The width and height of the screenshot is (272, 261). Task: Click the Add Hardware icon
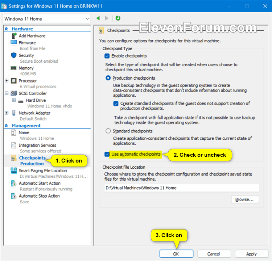(14, 36)
